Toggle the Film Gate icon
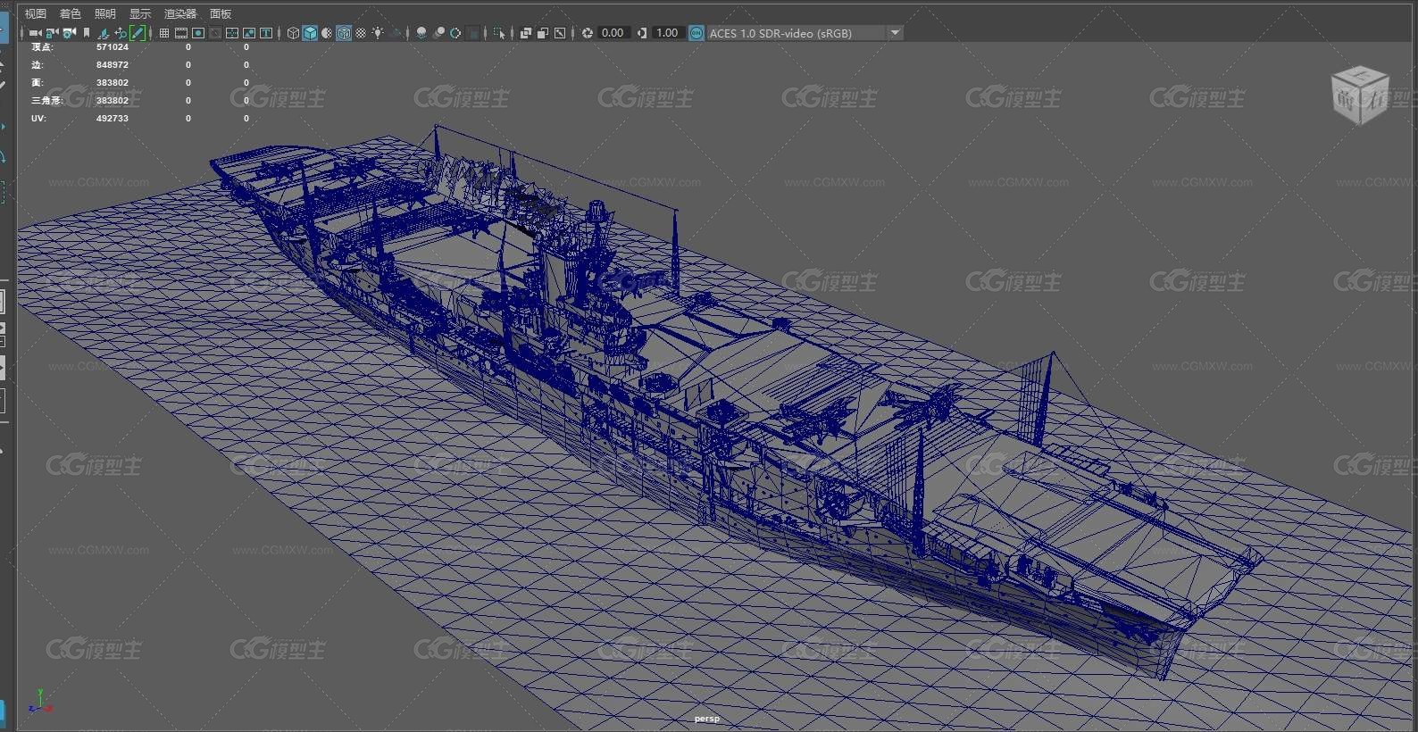The width and height of the screenshot is (1418, 732). [x=181, y=33]
